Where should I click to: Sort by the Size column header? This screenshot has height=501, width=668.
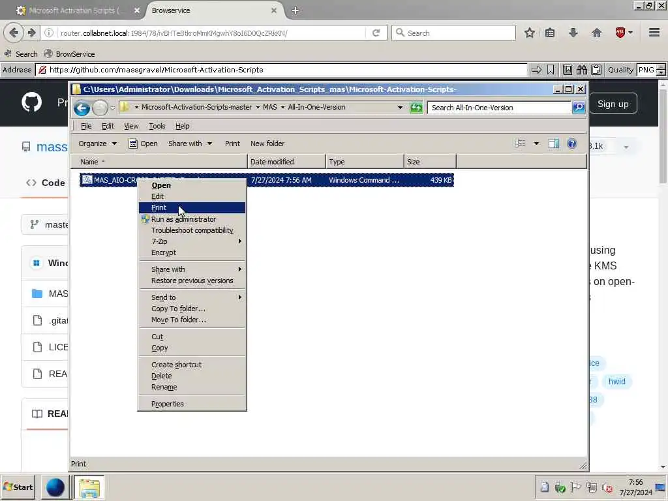430,162
